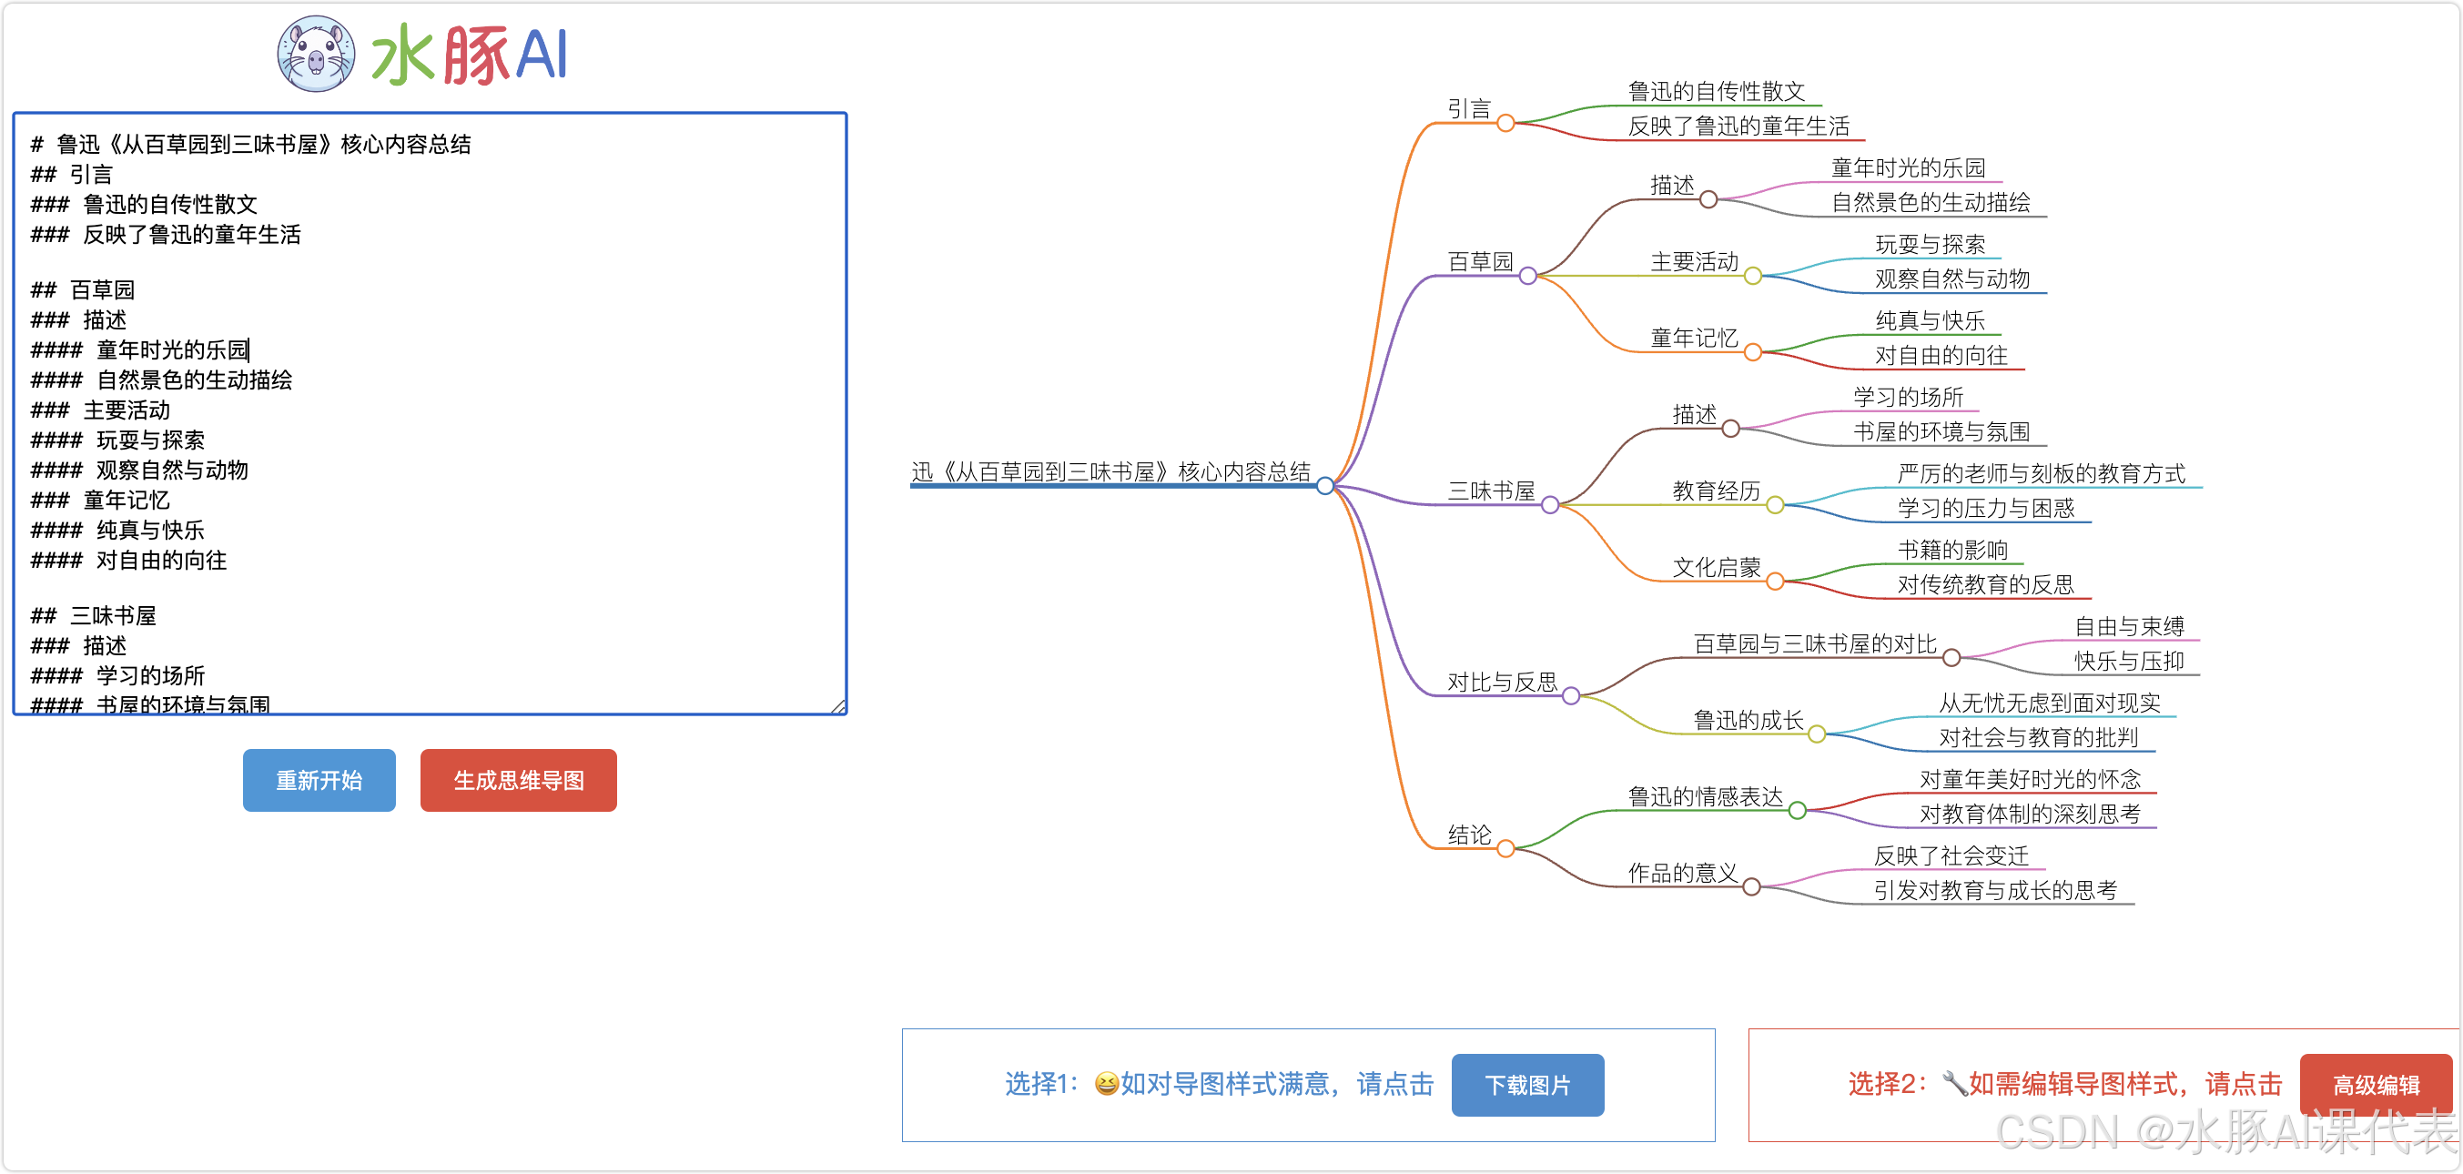
Task: Toggle the root node circle of mind map
Action: click(1325, 486)
